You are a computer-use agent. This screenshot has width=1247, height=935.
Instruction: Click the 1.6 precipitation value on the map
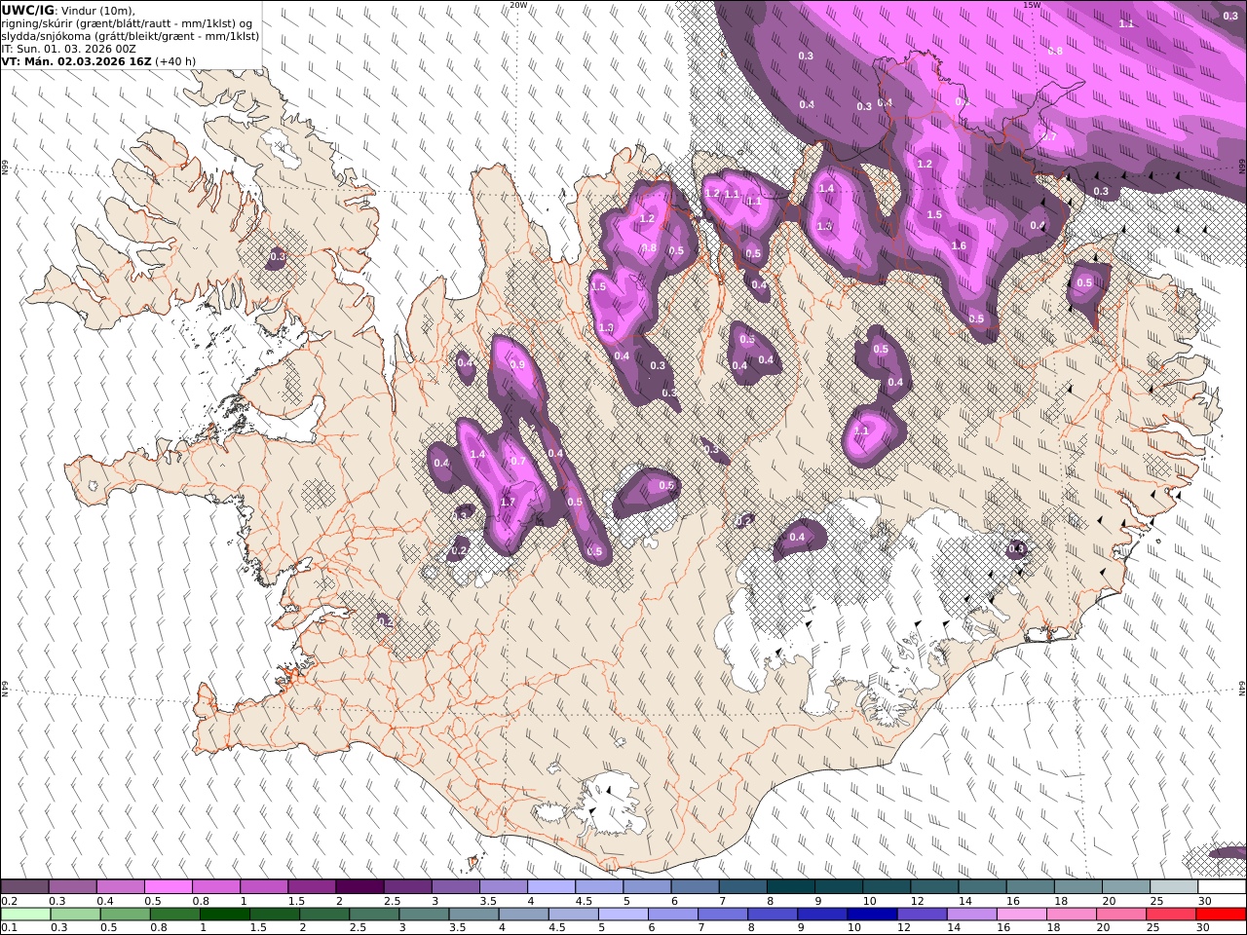pos(959,246)
